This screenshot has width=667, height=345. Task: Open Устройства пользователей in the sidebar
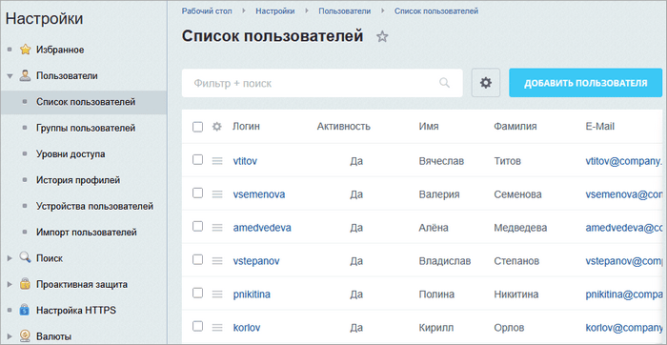(x=94, y=206)
